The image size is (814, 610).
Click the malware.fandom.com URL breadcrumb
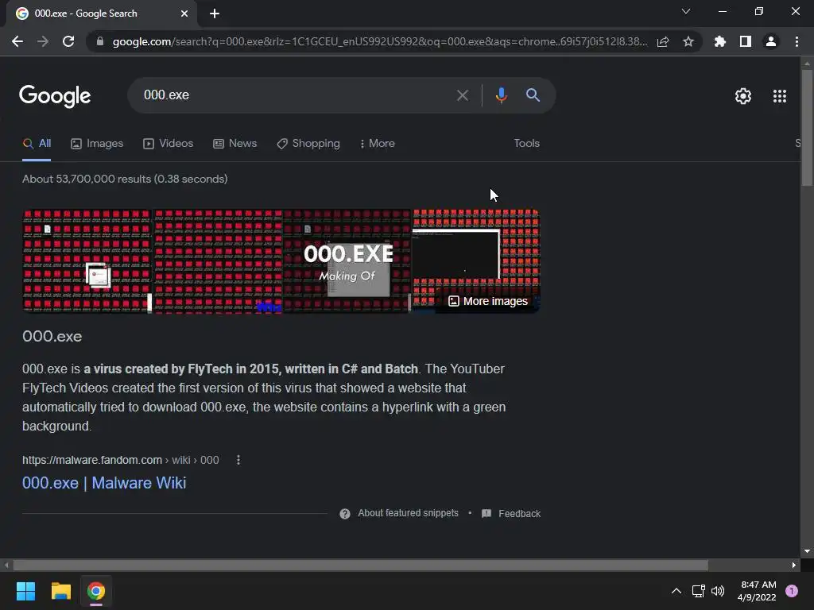121,460
